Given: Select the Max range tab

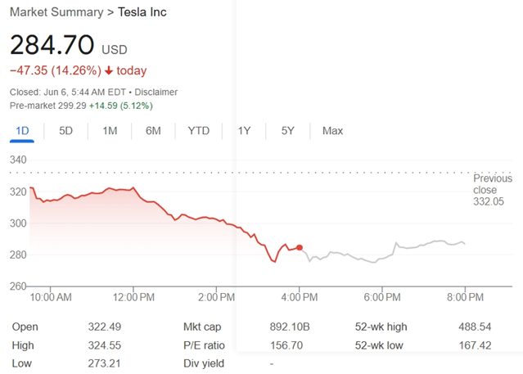Looking at the screenshot, I should [x=332, y=131].
